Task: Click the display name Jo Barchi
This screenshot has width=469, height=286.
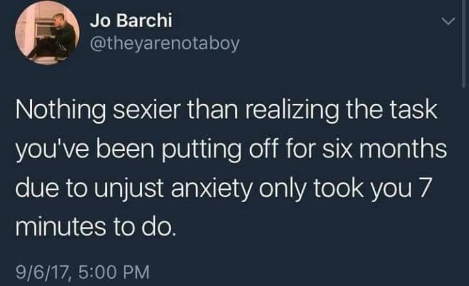Action: pos(131,20)
